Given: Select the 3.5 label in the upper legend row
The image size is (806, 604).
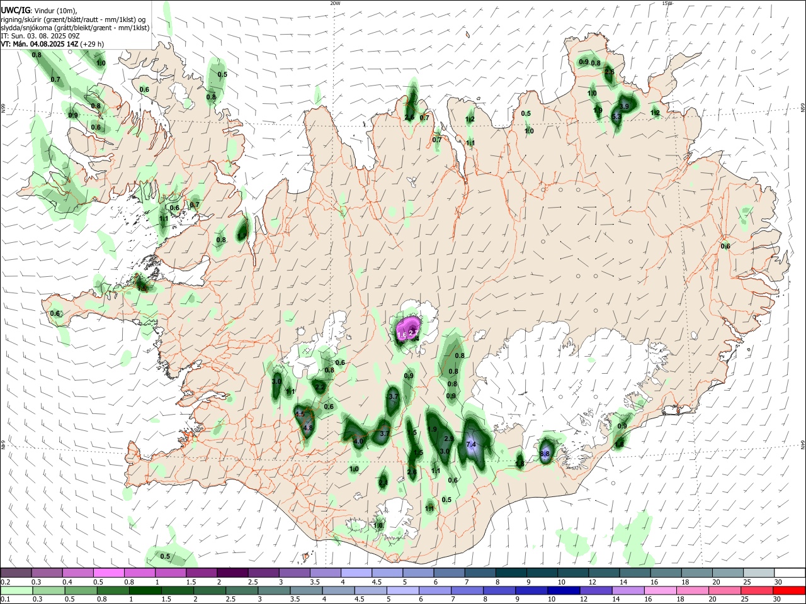Looking at the screenshot, I should click(315, 582).
